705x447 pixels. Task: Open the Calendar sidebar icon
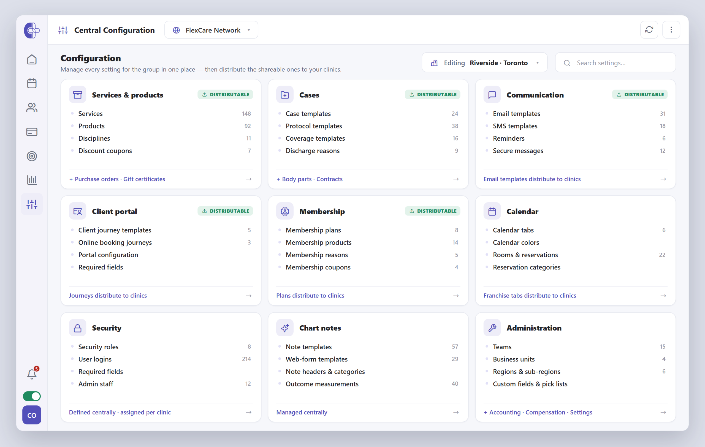[32, 84]
